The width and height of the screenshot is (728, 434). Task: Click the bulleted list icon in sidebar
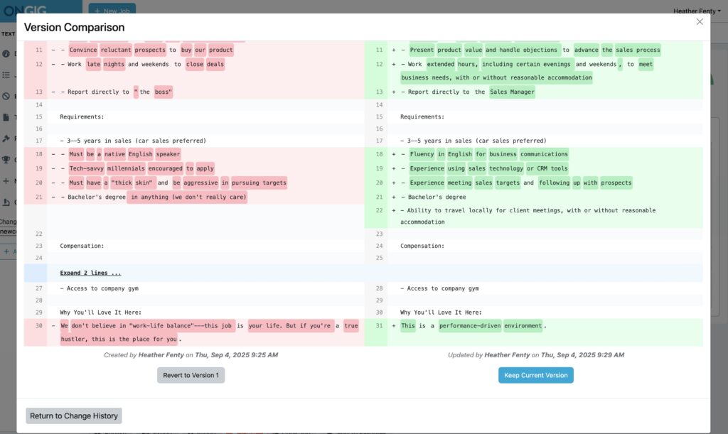point(6,75)
